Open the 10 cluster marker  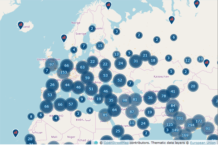201,59
